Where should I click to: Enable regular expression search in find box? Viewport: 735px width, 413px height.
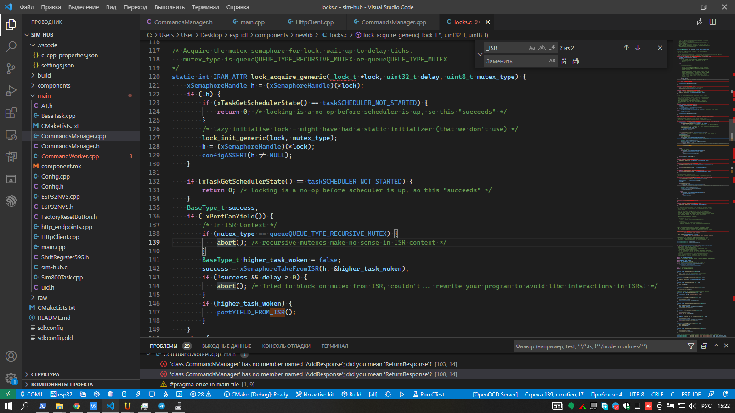[x=552, y=48]
